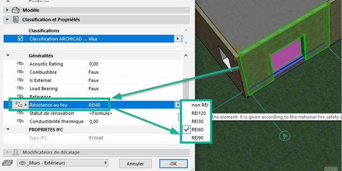Click the Classification et Propriétés list icon
Viewport: 342px width, 171px height.
click(15, 20)
